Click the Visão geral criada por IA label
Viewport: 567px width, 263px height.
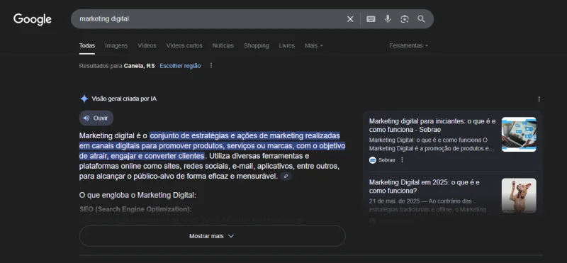(x=124, y=99)
